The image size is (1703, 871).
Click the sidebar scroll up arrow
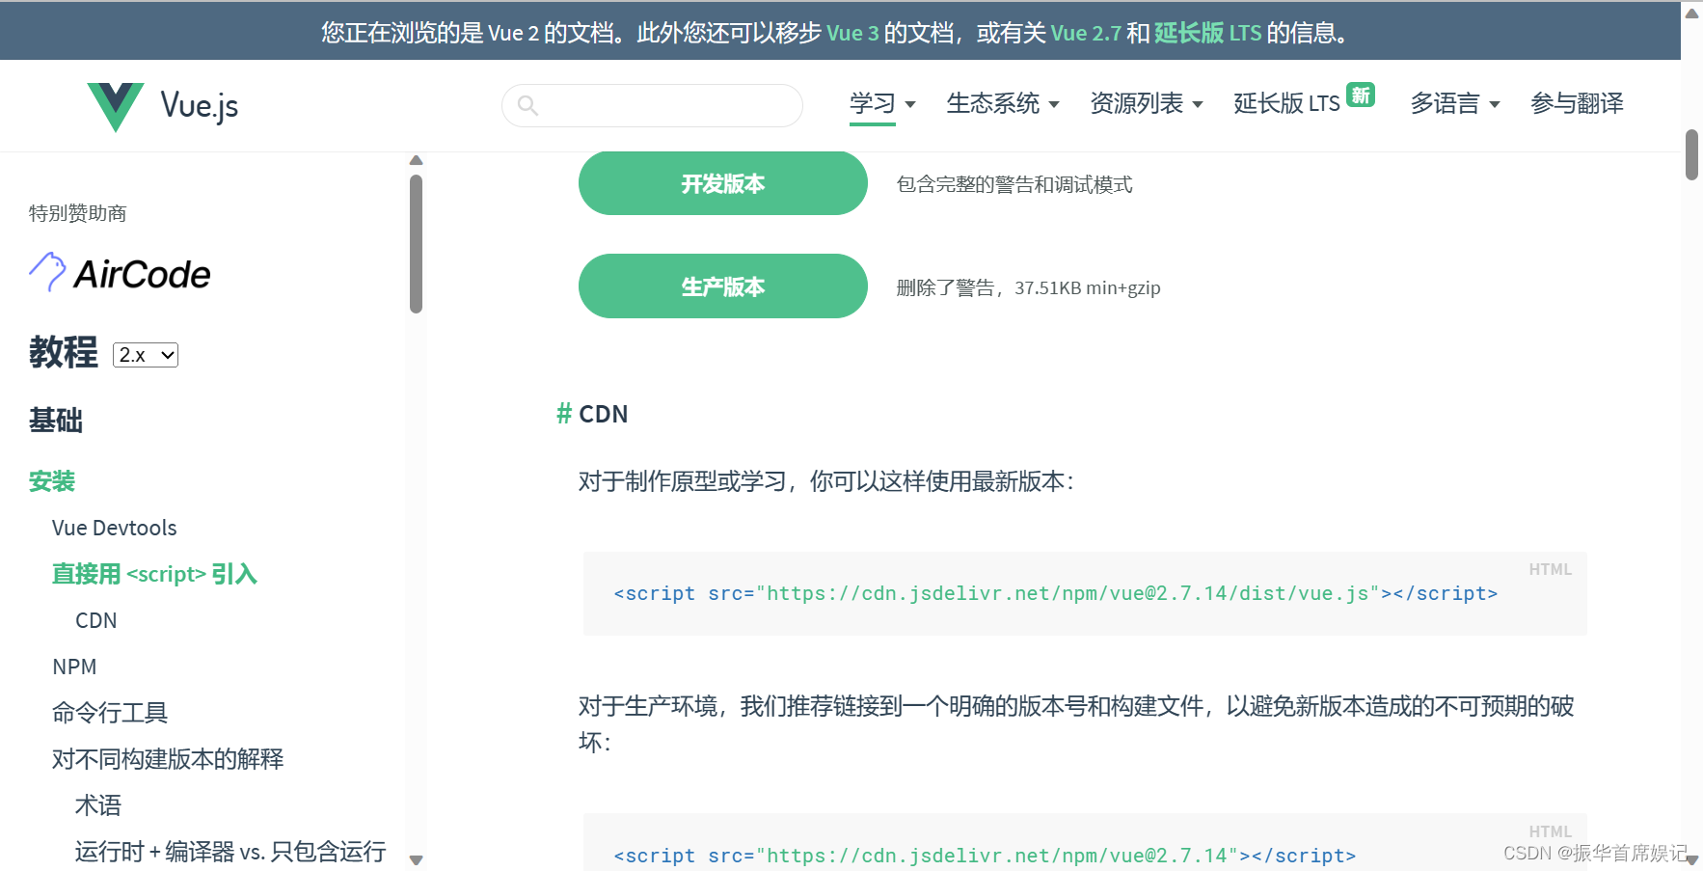416,160
